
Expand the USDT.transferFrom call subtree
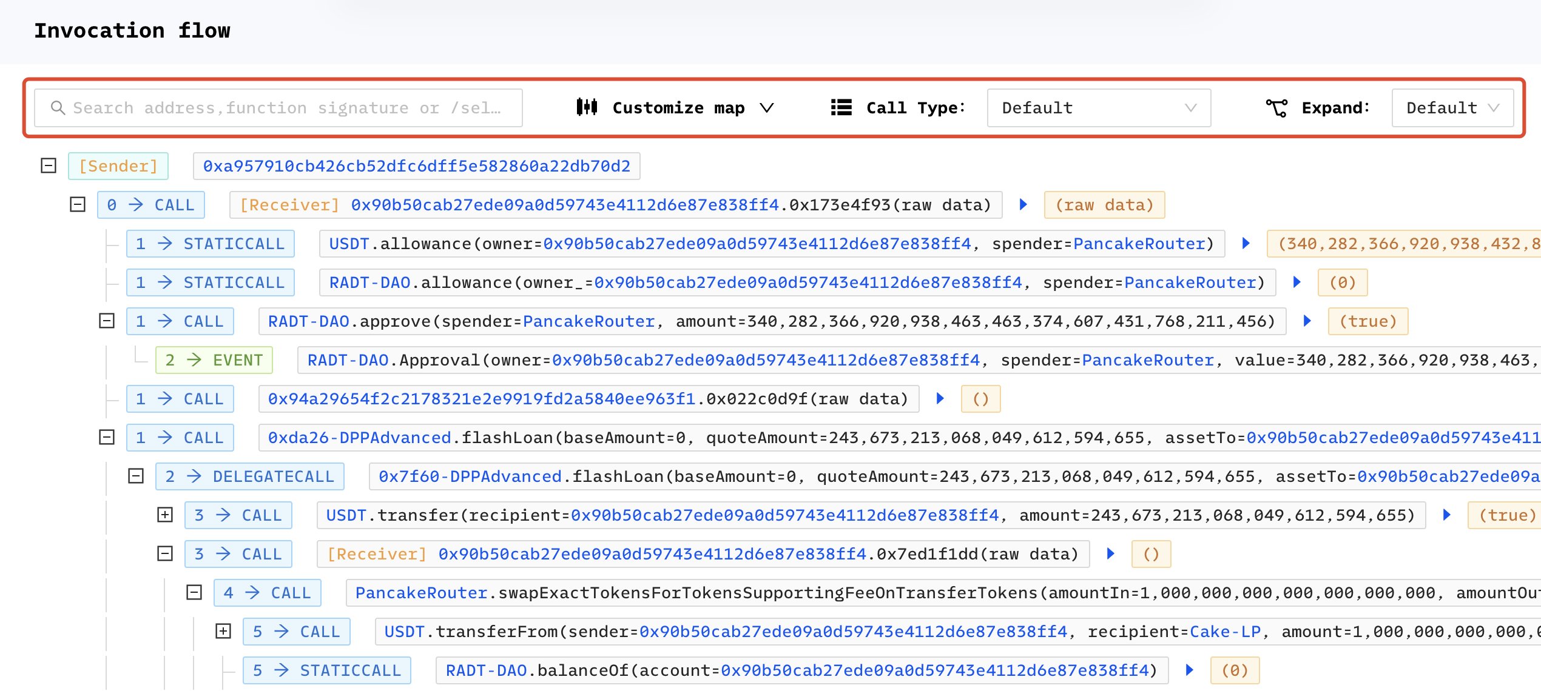coord(224,631)
